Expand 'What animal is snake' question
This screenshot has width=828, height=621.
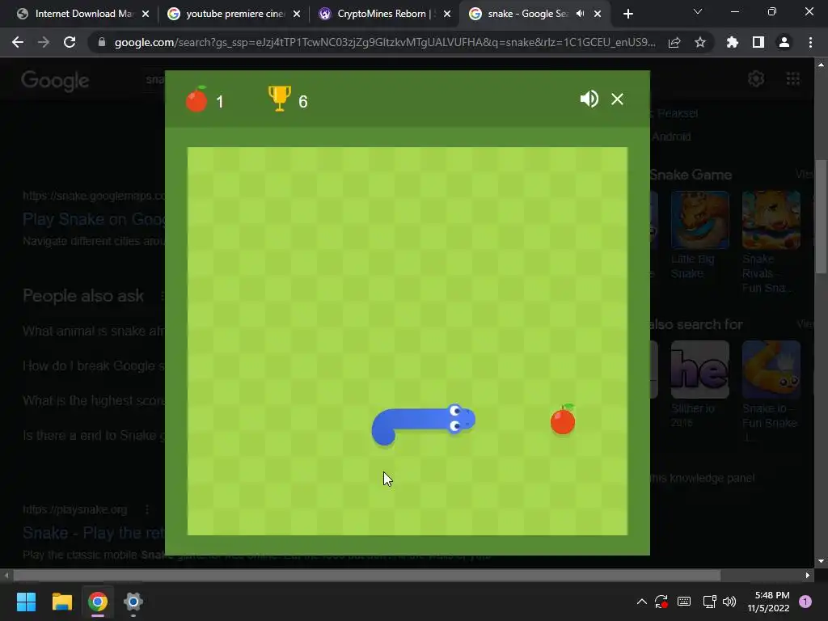click(x=94, y=331)
